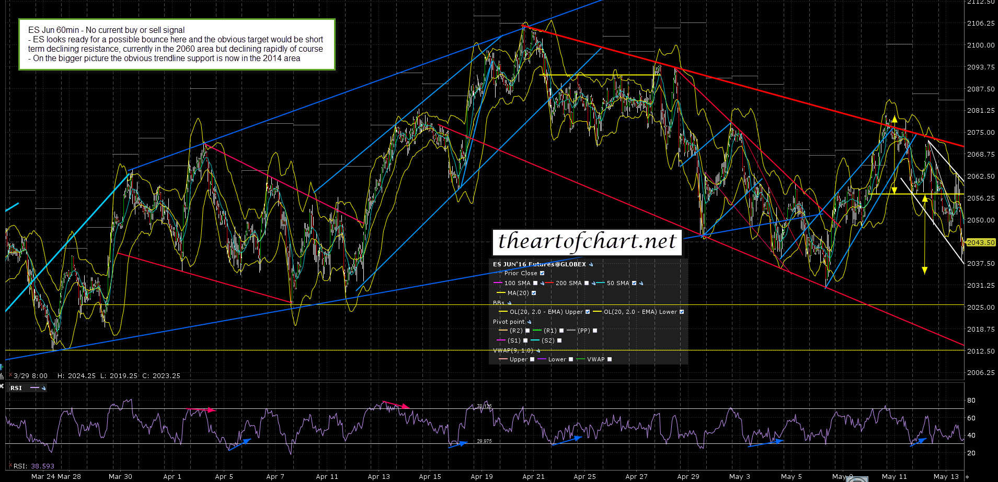
Task: Open the 50 SMA wrench settings
Action: pos(641,284)
